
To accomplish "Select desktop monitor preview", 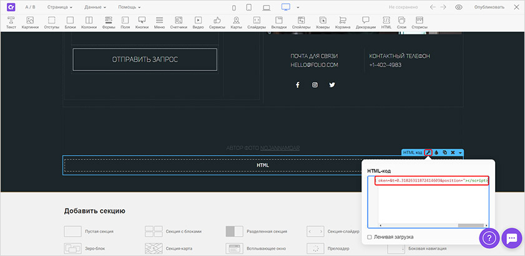I will tap(286, 7).
